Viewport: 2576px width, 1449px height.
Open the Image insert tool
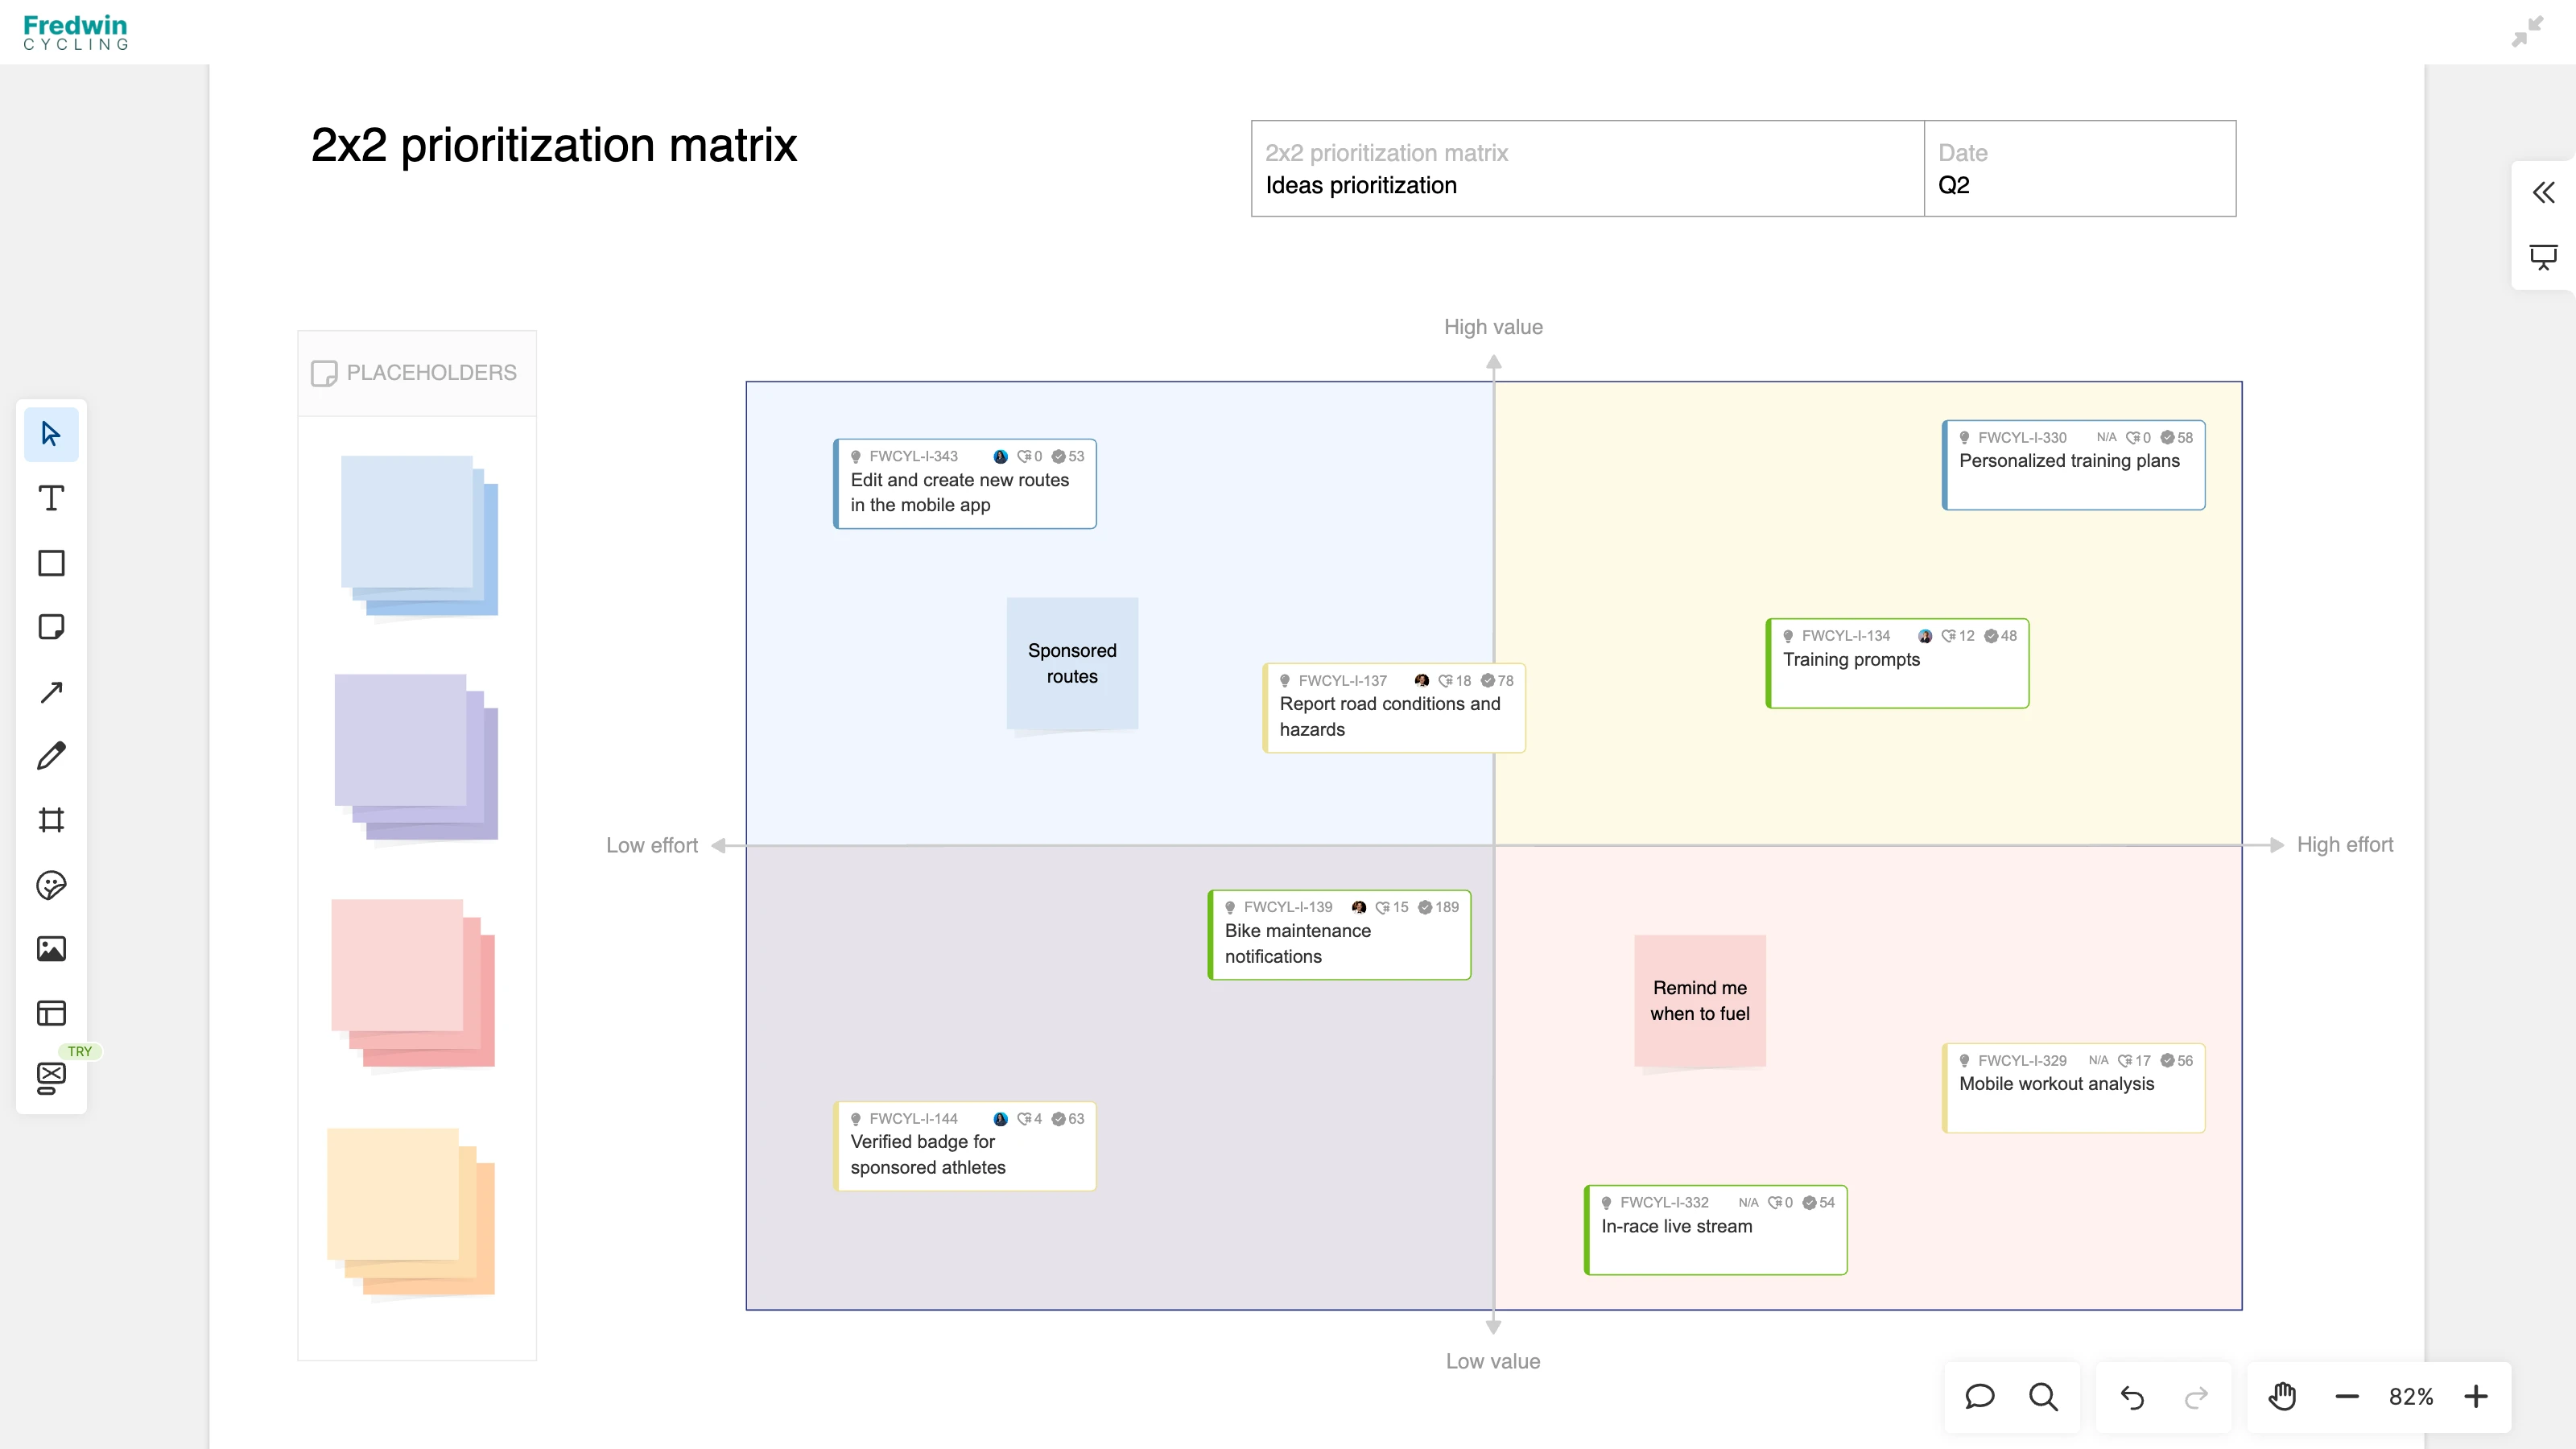point(51,949)
